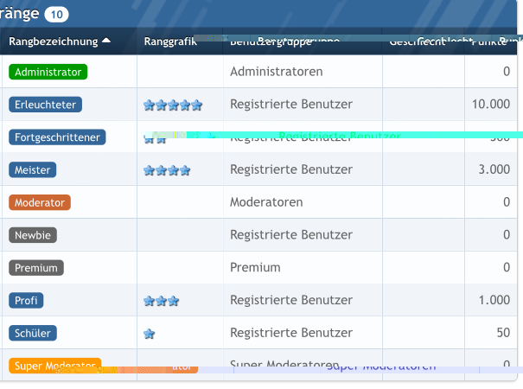Click the 10.000 points cell
The width and height of the screenshot is (523, 389).
point(491,105)
